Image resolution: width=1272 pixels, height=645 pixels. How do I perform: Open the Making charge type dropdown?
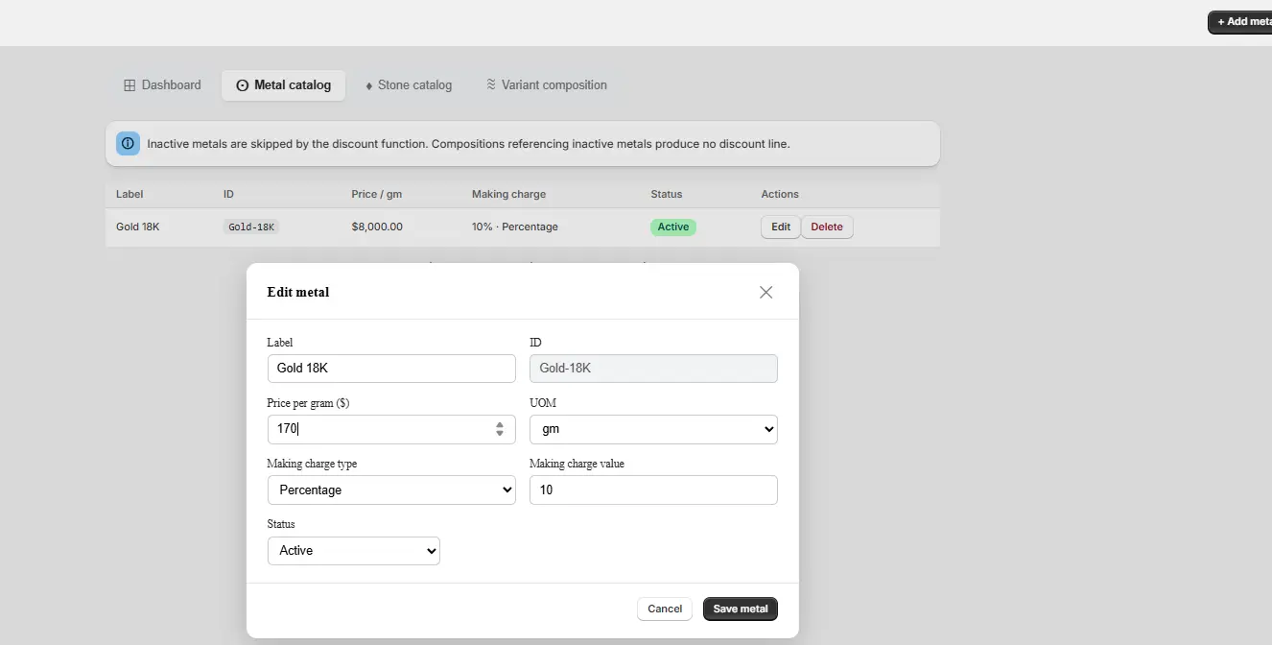click(391, 490)
